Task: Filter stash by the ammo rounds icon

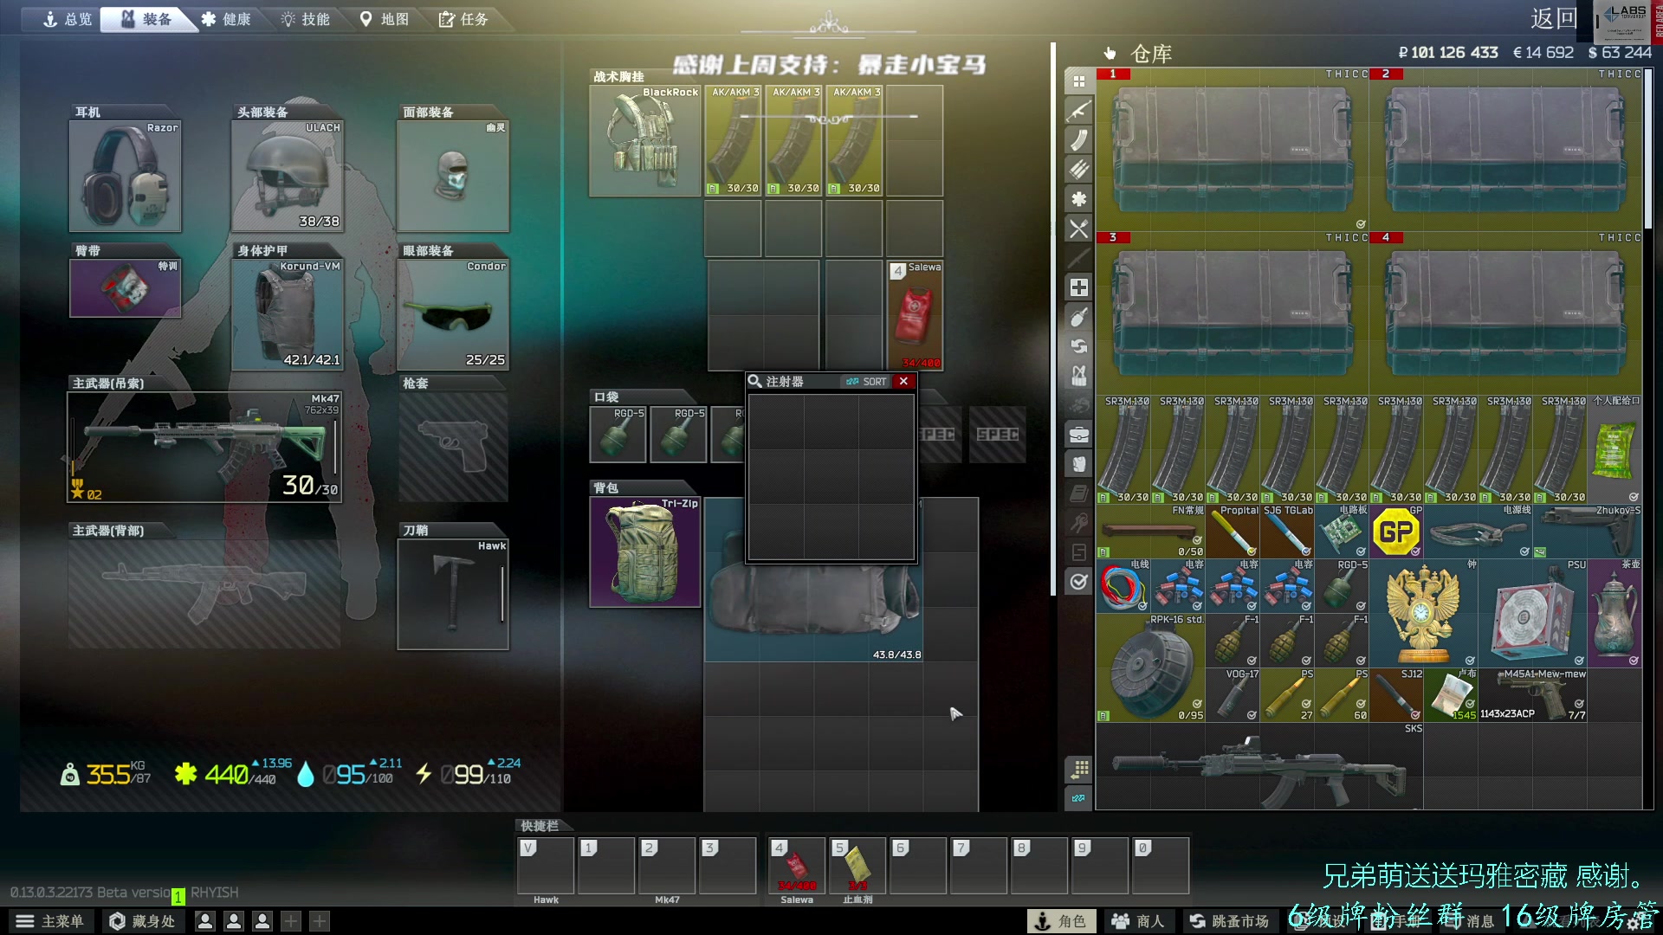Action: tap(1078, 170)
